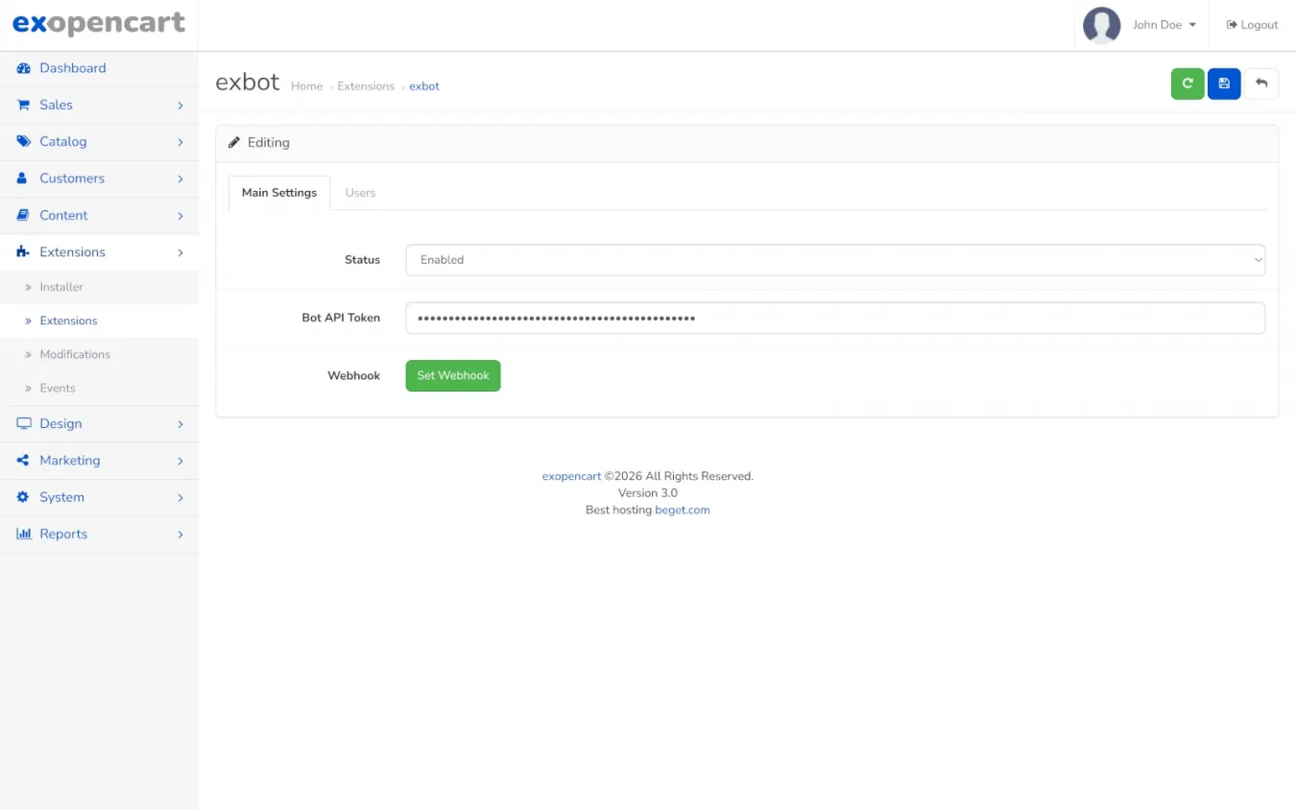Click John Doe's profile avatar

(x=1101, y=25)
